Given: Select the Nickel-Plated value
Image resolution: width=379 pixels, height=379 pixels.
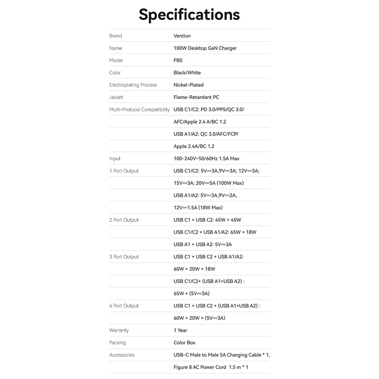Looking at the screenshot, I should (189, 85).
